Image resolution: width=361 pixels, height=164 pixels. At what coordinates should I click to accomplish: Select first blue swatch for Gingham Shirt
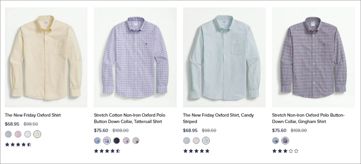[x=276, y=141]
